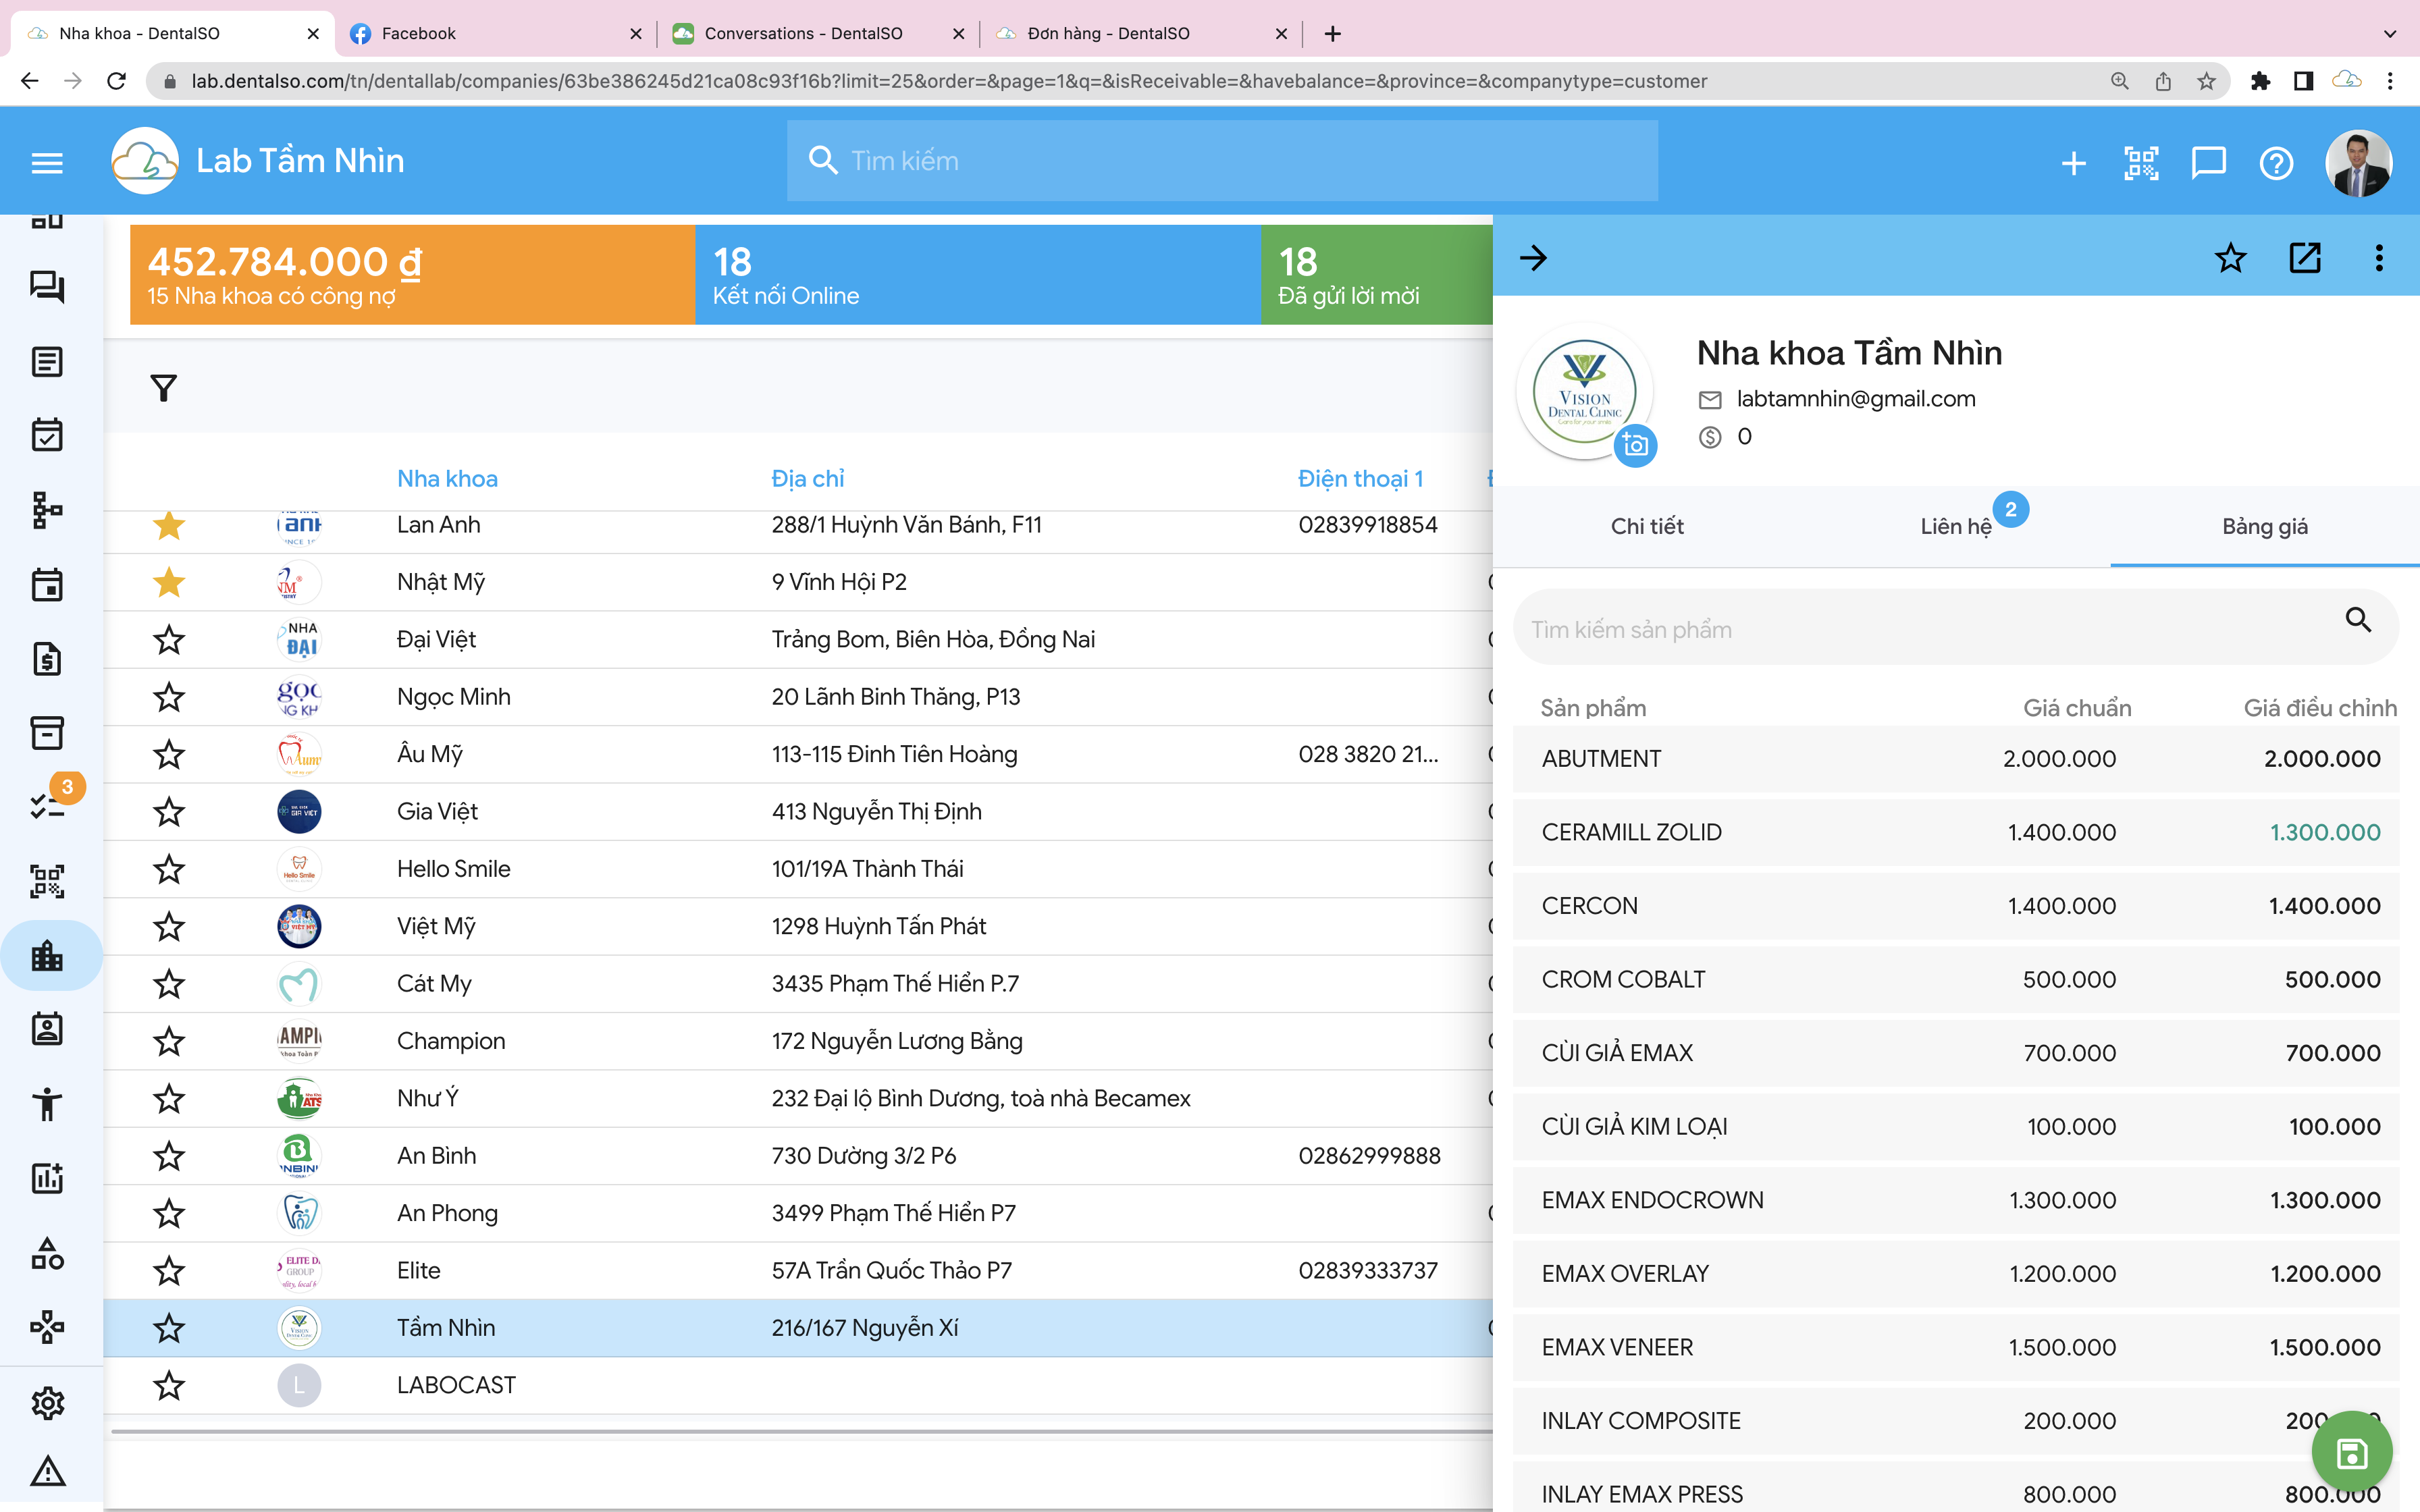This screenshot has height=1512, width=2420.
Task: Open Chrome extensions puzzle icon
Action: point(2259,81)
